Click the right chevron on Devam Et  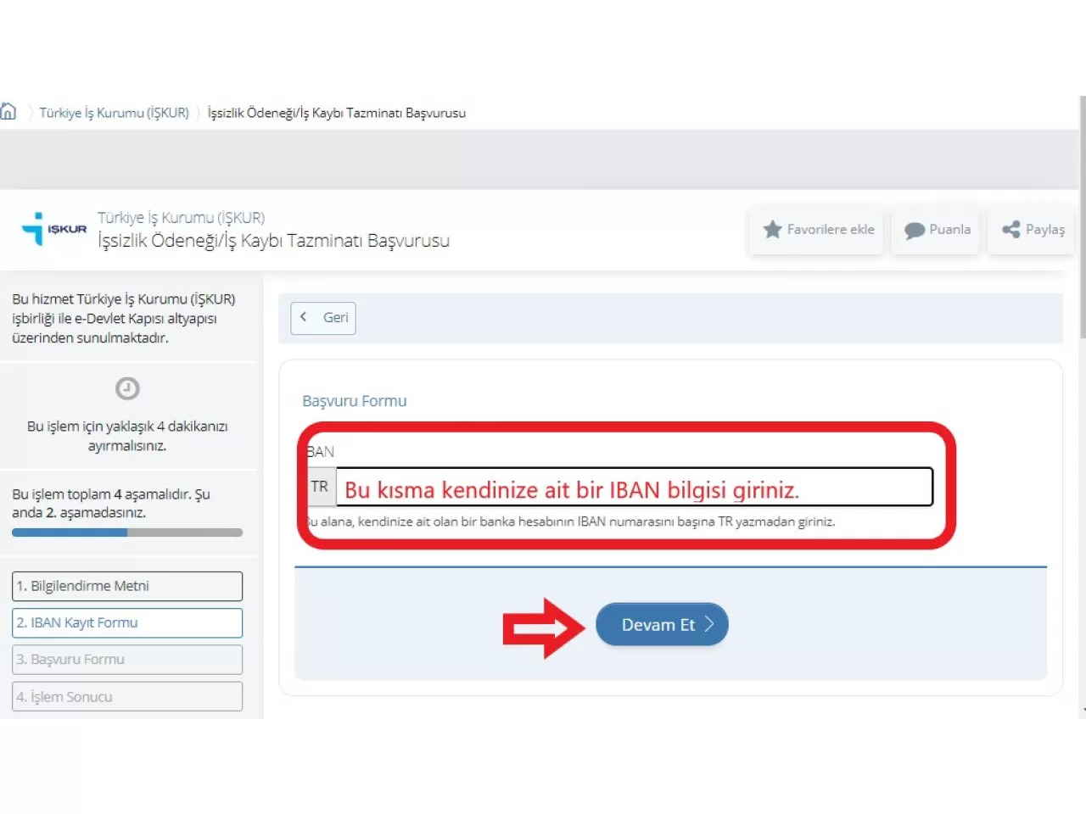[x=709, y=624]
